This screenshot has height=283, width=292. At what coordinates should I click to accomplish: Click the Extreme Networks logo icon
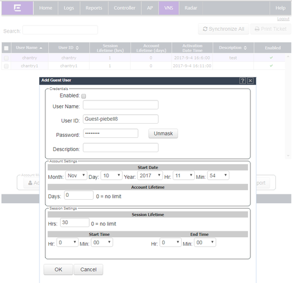point(17,8)
